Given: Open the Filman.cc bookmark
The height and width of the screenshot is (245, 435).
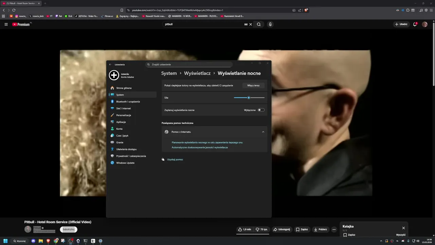Looking at the screenshot, I should pos(107,16).
